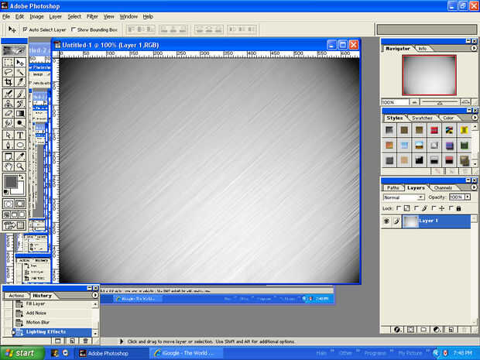Toggle Lock position checkbox

point(434,208)
